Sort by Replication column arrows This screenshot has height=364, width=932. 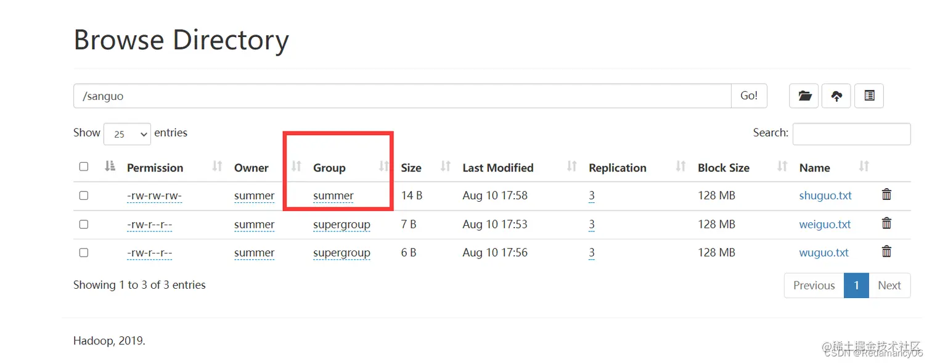681,166
